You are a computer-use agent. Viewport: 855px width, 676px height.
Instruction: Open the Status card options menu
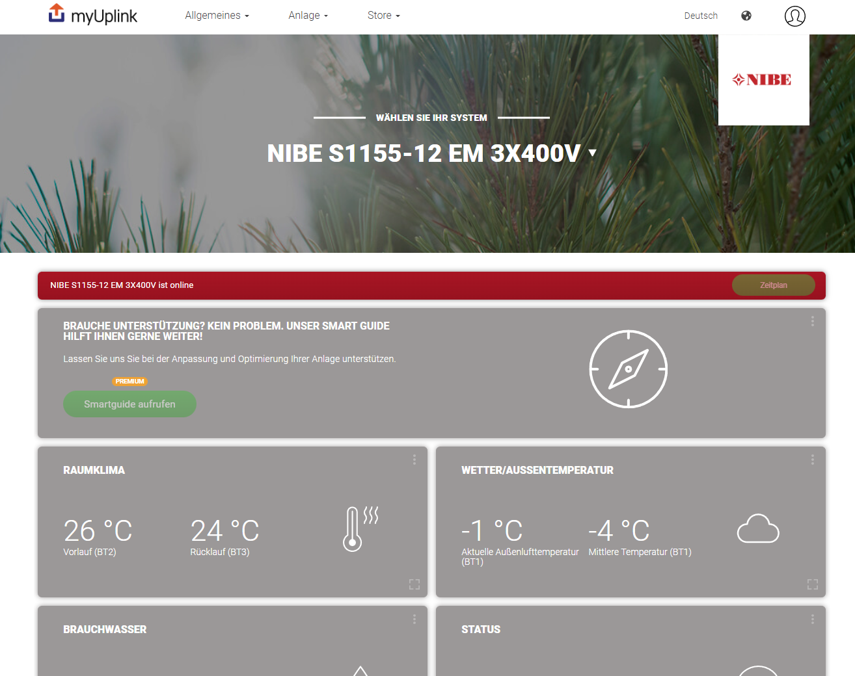click(x=812, y=619)
